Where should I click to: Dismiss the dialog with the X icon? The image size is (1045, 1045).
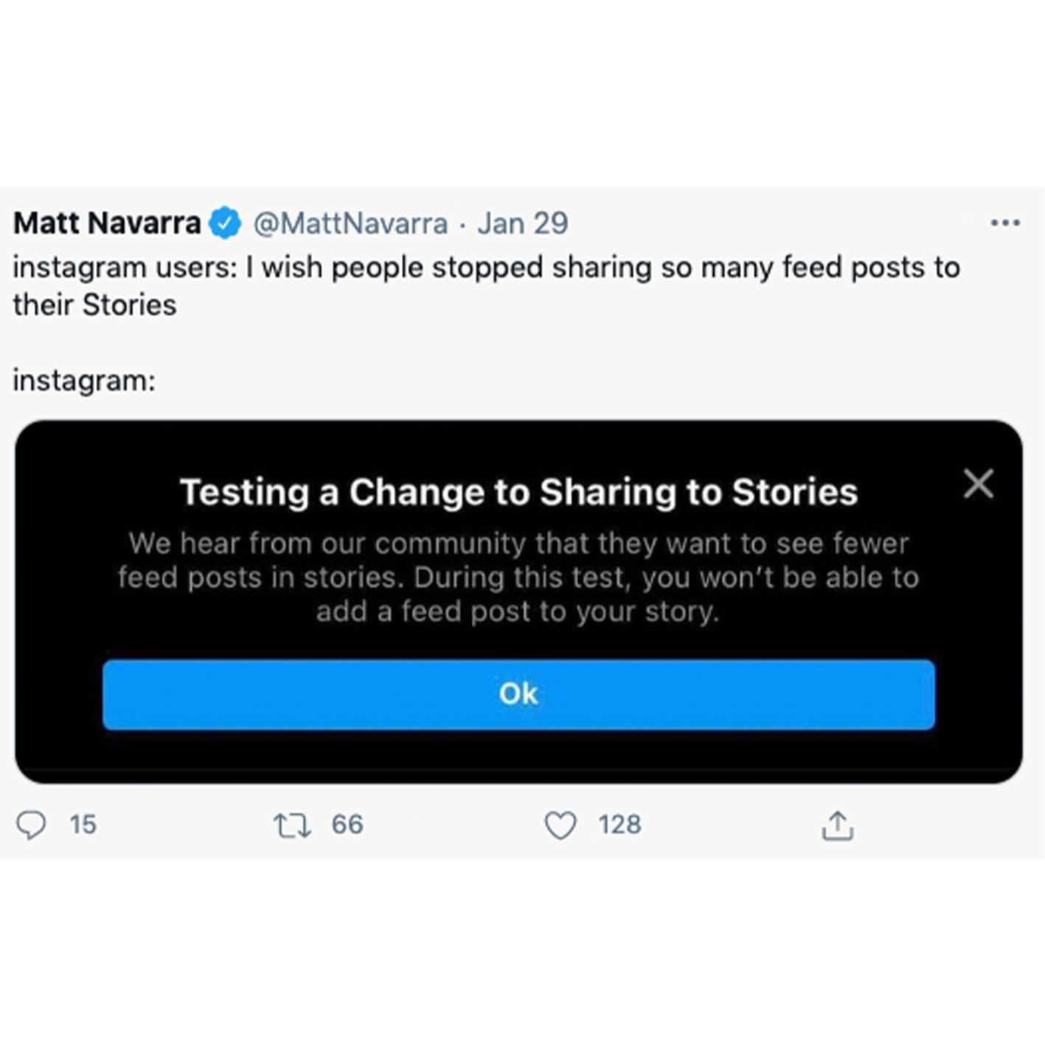978,484
